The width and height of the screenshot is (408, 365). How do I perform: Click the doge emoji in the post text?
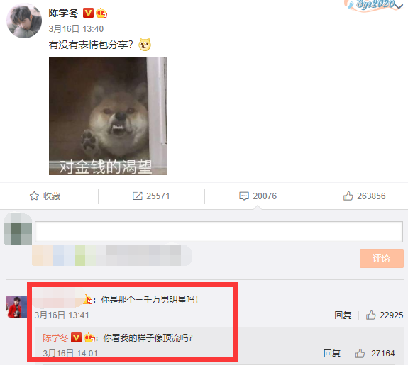point(145,45)
